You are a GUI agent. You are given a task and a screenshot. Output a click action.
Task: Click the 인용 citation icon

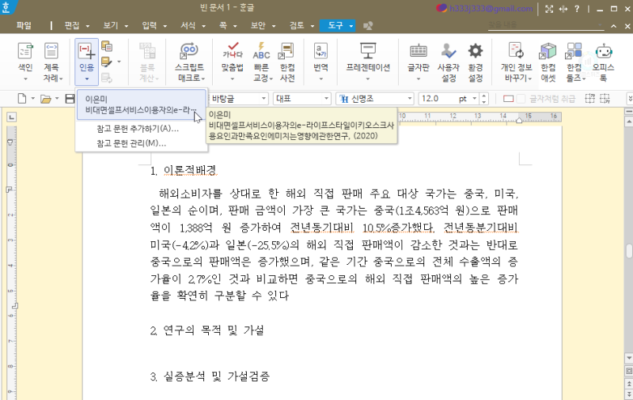pyautogui.click(x=86, y=52)
